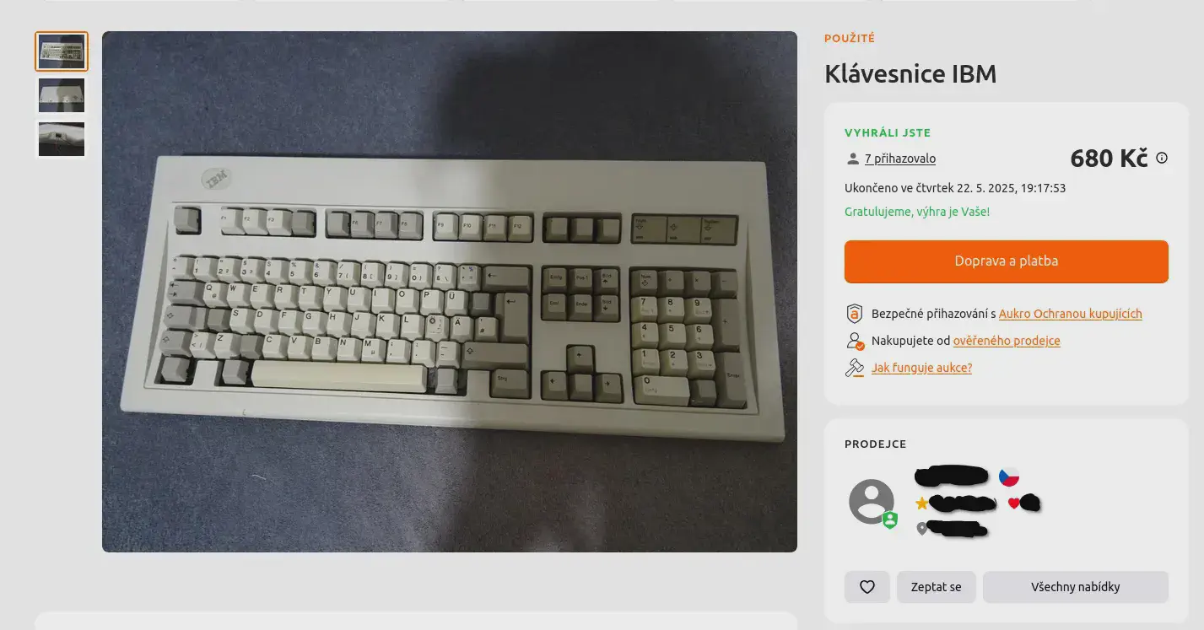
Task: Click the auction gavel icon
Action: 855,368
